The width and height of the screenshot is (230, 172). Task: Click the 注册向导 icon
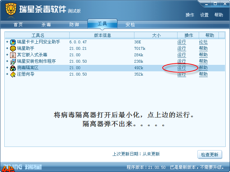point(13,75)
